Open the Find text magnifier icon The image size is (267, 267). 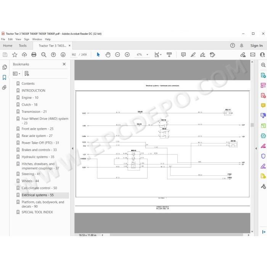(x=44, y=55)
